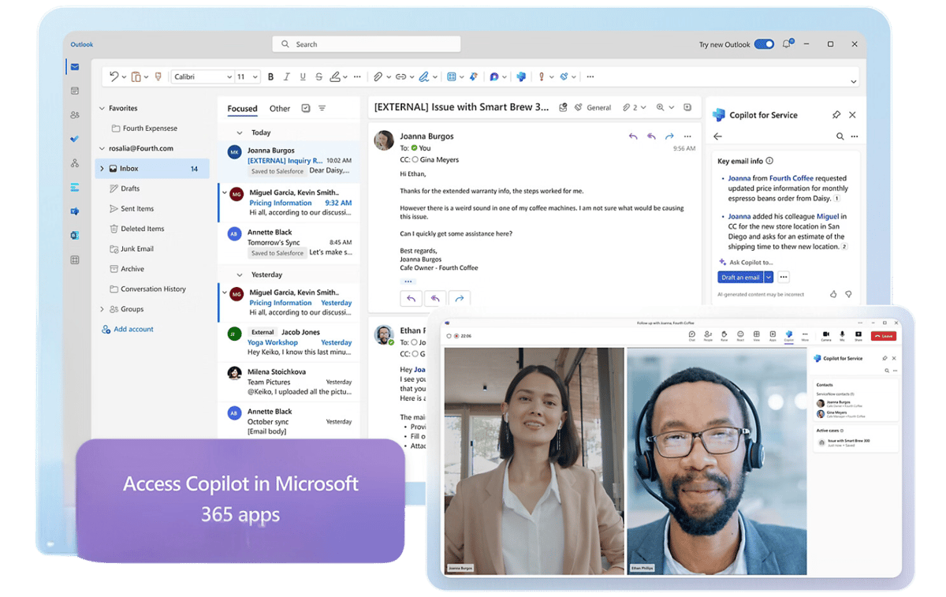The height and width of the screenshot is (597, 946).
Task: Open the Junk Email folder
Action: [132, 248]
